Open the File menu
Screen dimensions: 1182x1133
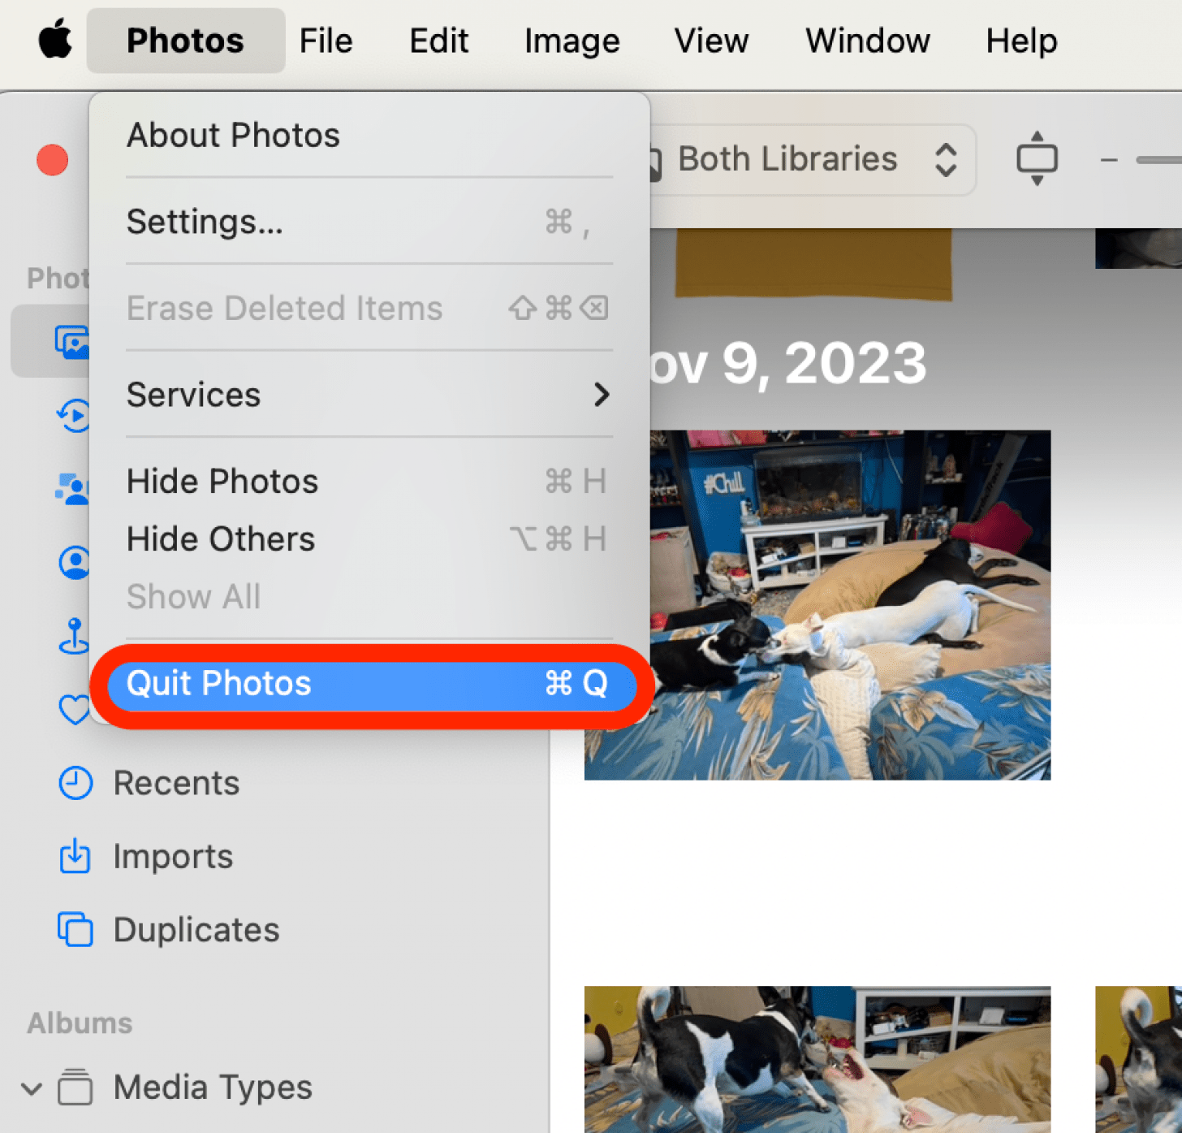(326, 41)
